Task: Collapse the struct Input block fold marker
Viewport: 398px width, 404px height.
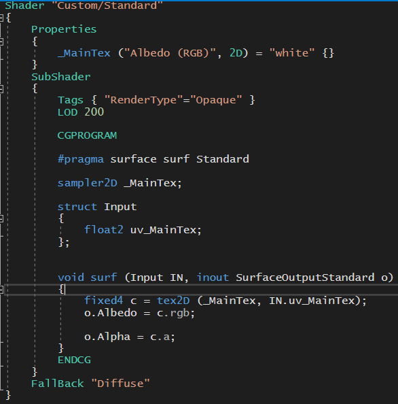Action: coord(1,219)
